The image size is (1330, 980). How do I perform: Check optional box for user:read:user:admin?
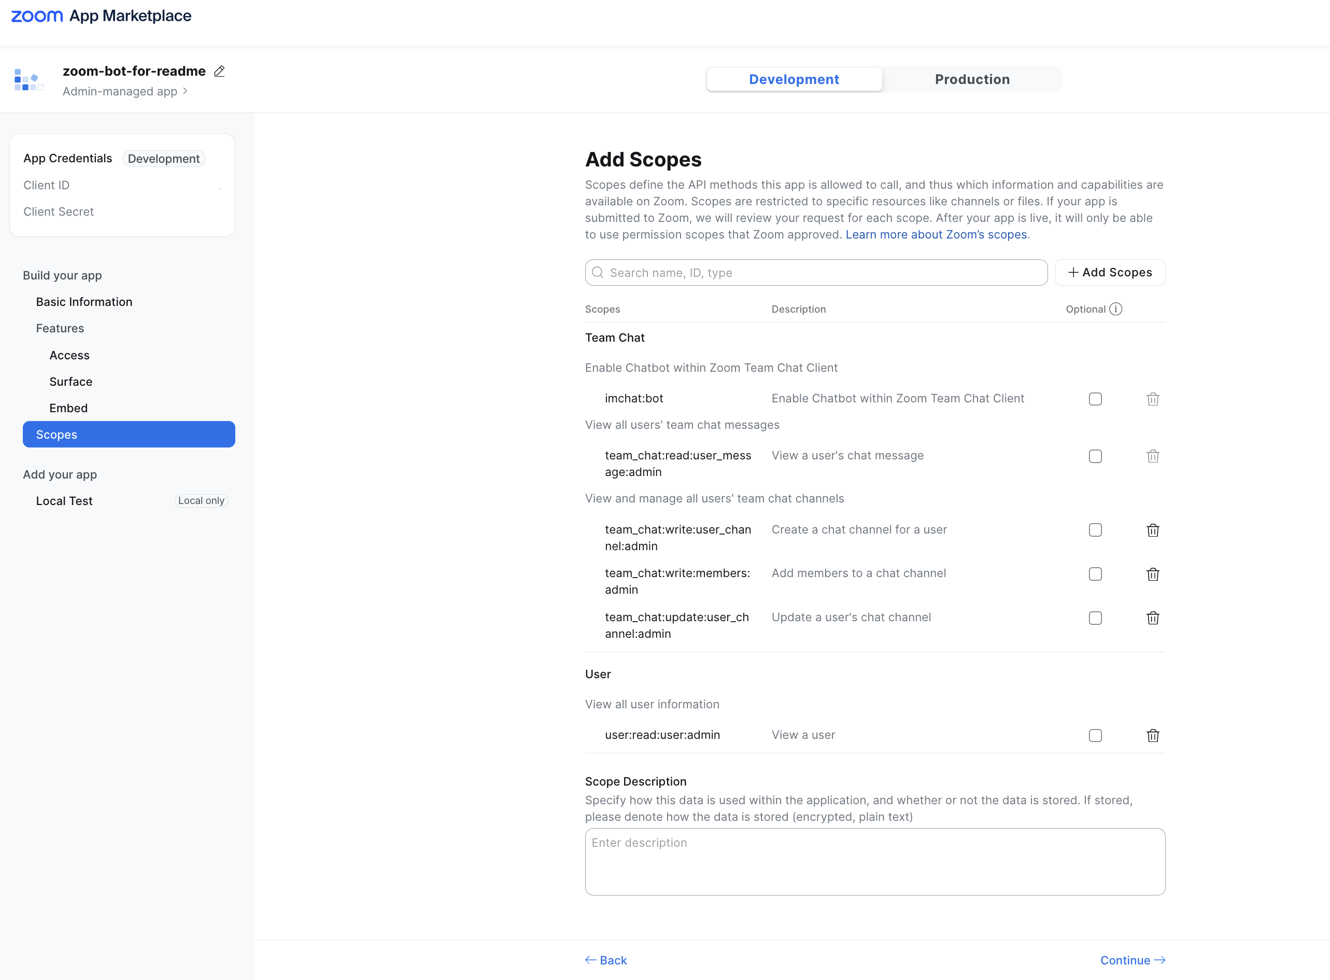click(1095, 736)
